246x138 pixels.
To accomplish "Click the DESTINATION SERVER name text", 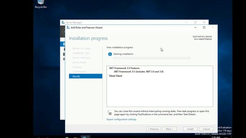I will tap(203, 39).
